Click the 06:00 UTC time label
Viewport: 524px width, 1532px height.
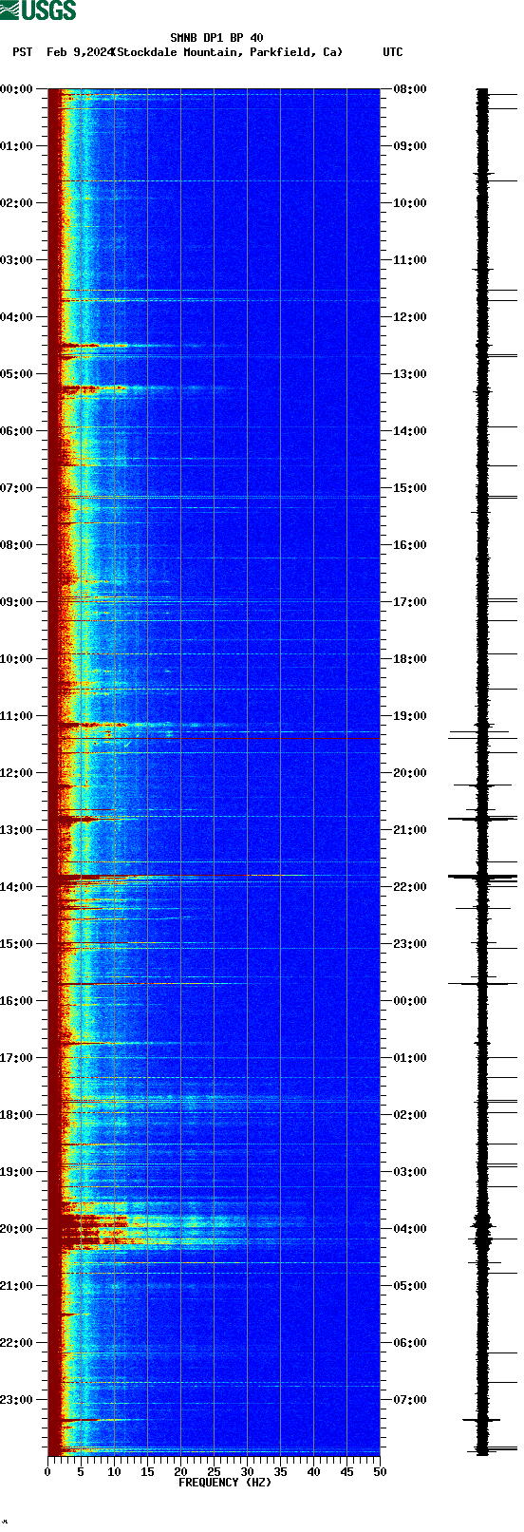pos(410,1343)
